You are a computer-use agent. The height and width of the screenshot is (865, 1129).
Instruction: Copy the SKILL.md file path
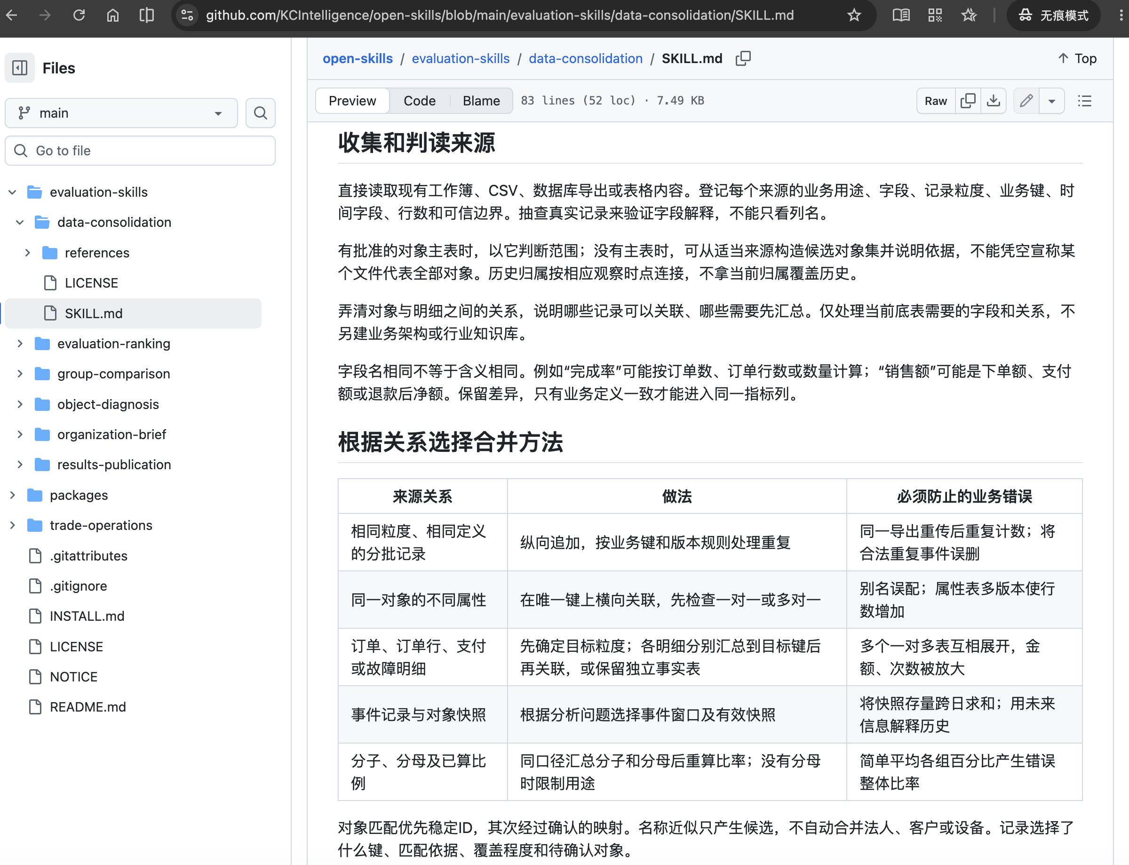click(x=743, y=59)
